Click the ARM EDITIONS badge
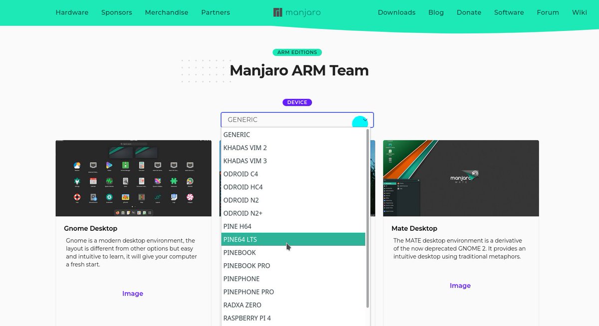This screenshot has width=599, height=326. click(x=297, y=52)
